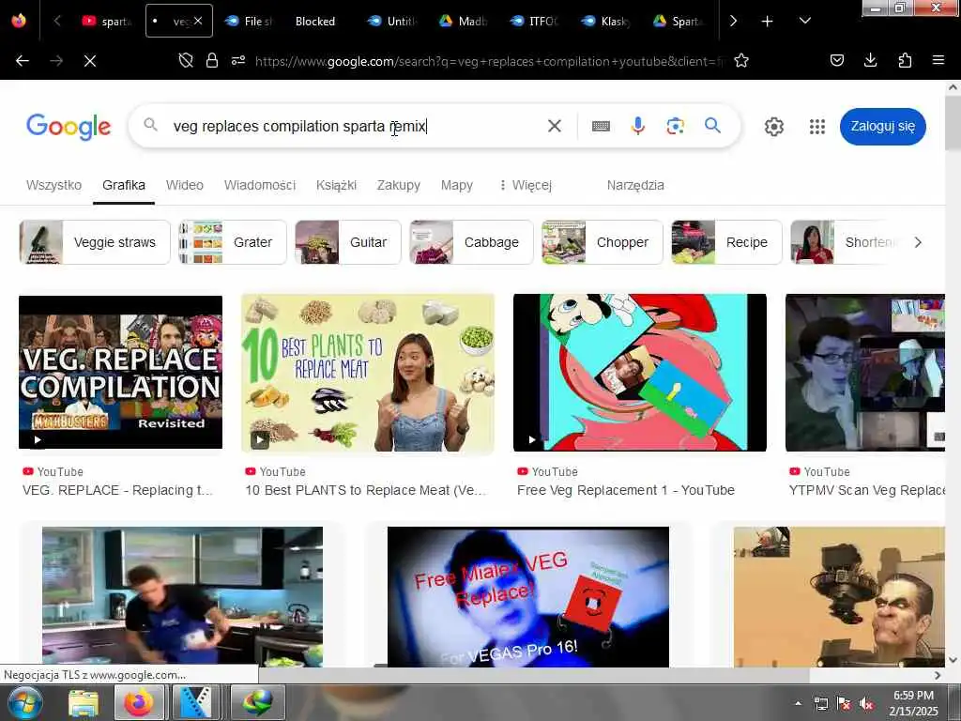The width and height of the screenshot is (961, 721).
Task: Go back to the previous page
Action: pyautogui.click(x=23, y=61)
